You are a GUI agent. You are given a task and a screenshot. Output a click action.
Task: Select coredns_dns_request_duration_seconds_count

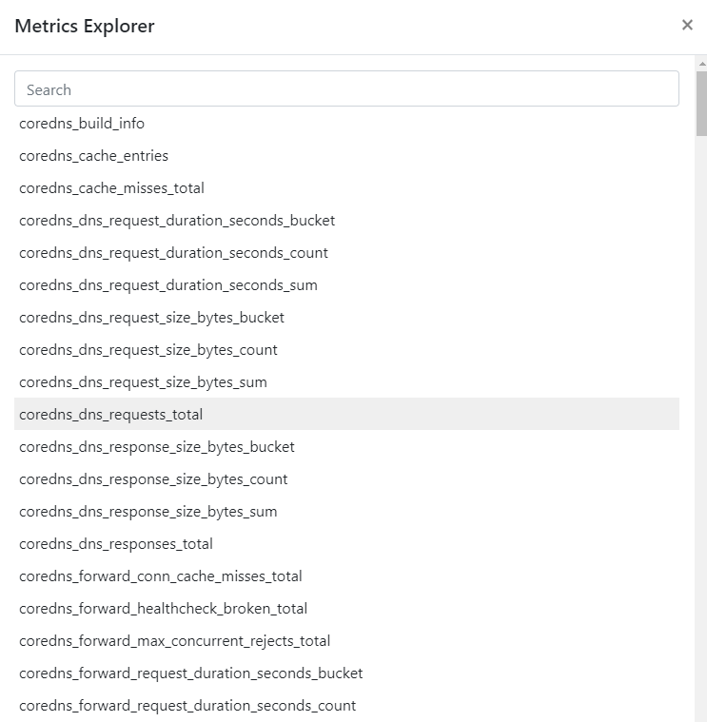pos(346,252)
